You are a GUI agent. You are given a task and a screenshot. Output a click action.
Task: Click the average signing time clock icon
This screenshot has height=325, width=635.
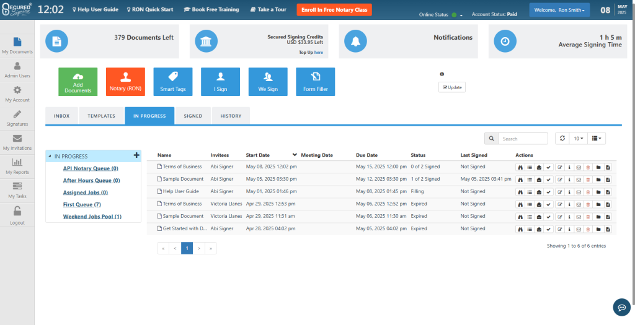(x=505, y=41)
